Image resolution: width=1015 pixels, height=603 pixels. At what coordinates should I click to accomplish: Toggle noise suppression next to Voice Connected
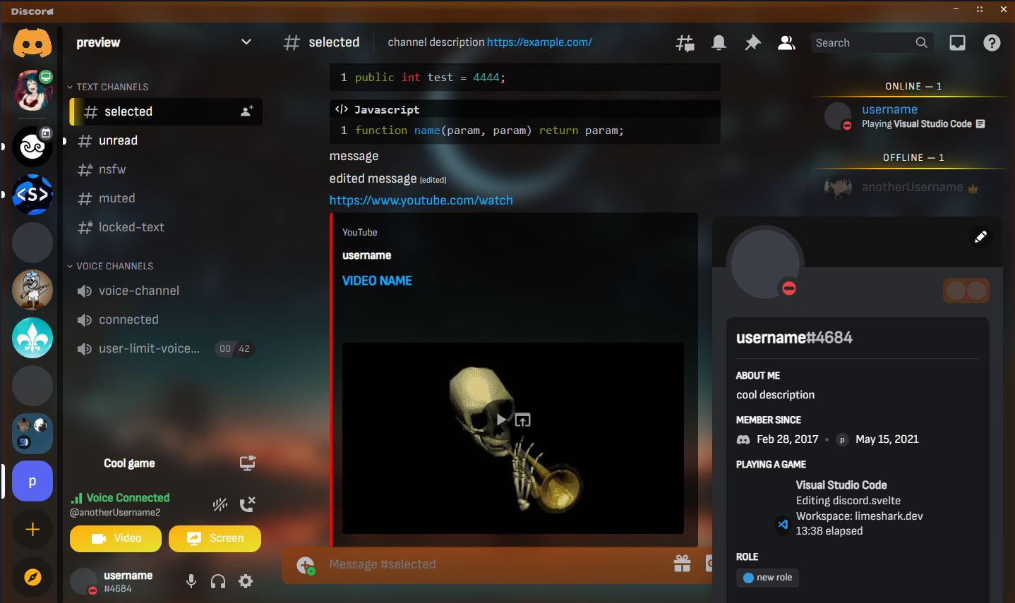(220, 504)
